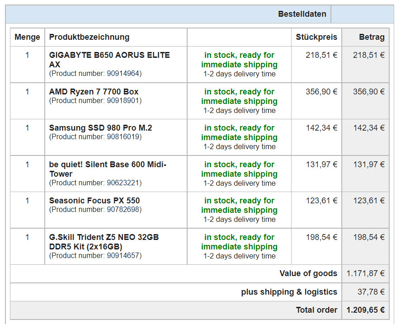Image resolution: width=396 pixels, height=324 pixels.
Task: Click the Stückpreis column header
Action: 316,37
